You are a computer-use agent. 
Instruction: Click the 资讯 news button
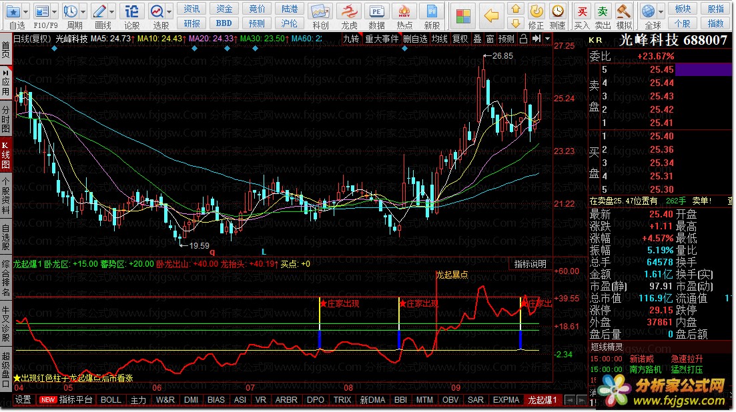coord(192,9)
